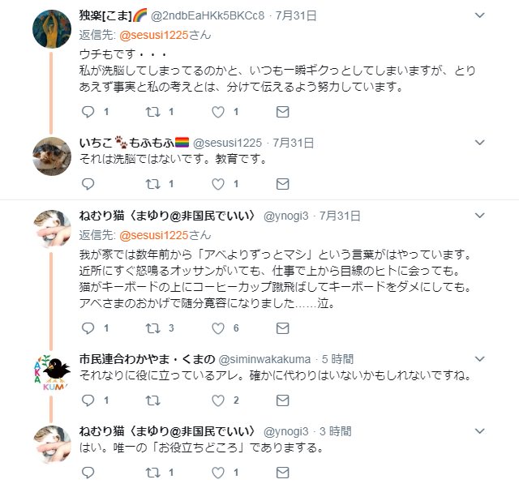Open @ynogi3 profile handle link
Viewport: 519px width, 488px height.
click(288, 216)
